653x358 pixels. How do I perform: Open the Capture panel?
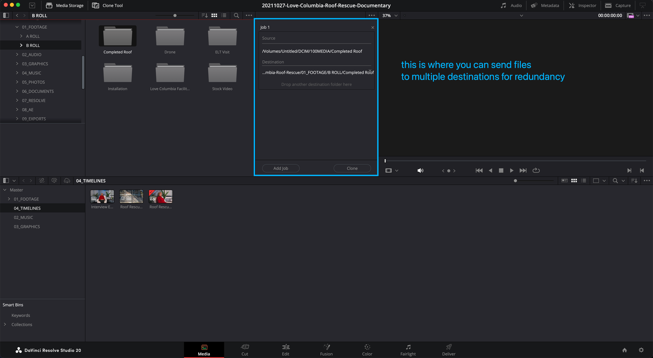point(618,6)
